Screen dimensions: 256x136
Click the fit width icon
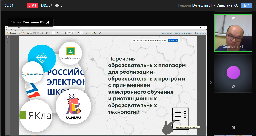tap(78, 33)
